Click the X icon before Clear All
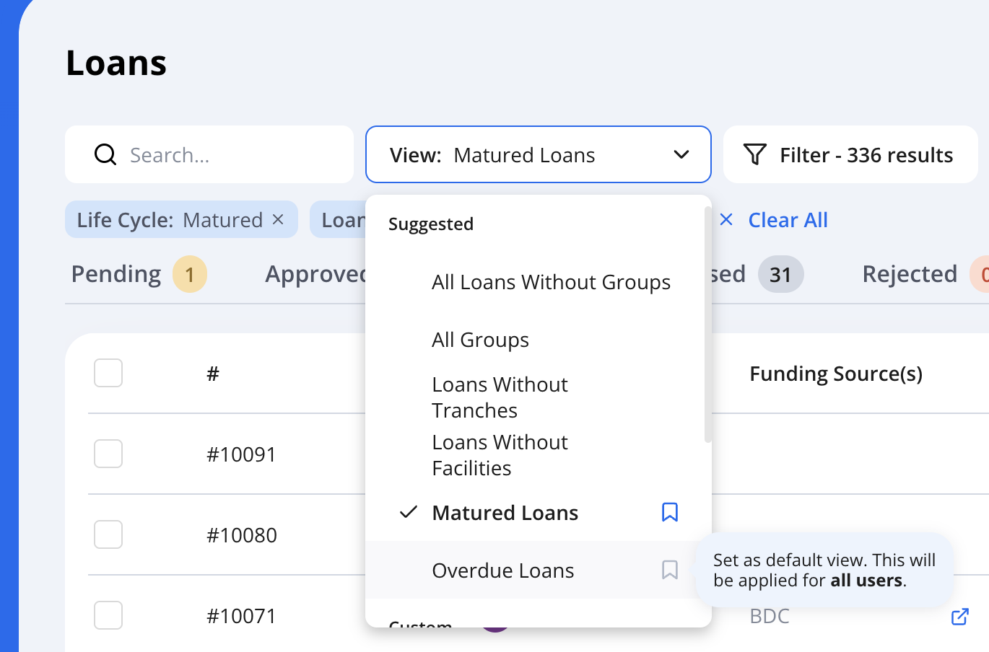This screenshot has height=652, width=989. point(726,219)
